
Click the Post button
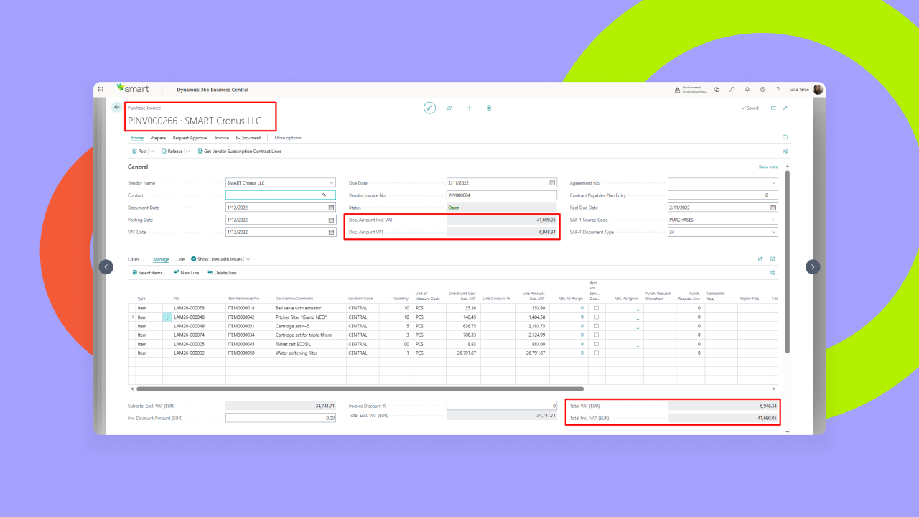click(x=140, y=152)
